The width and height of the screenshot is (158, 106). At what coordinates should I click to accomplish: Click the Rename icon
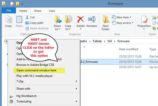(92, 19)
